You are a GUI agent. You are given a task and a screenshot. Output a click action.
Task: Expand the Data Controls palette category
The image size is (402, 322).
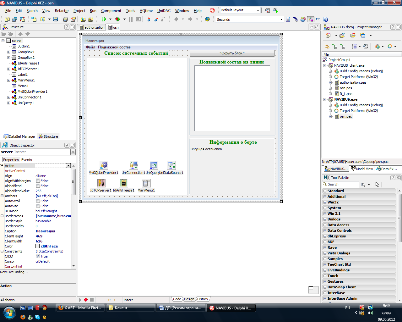click(325, 230)
